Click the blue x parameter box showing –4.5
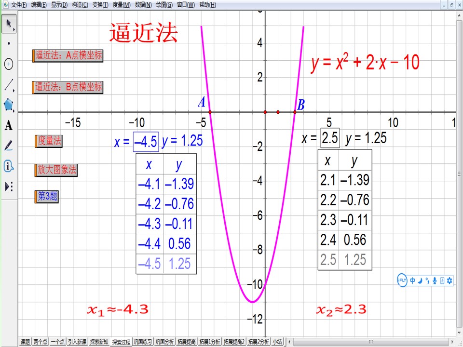The height and width of the screenshot is (347, 463). (146, 142)
